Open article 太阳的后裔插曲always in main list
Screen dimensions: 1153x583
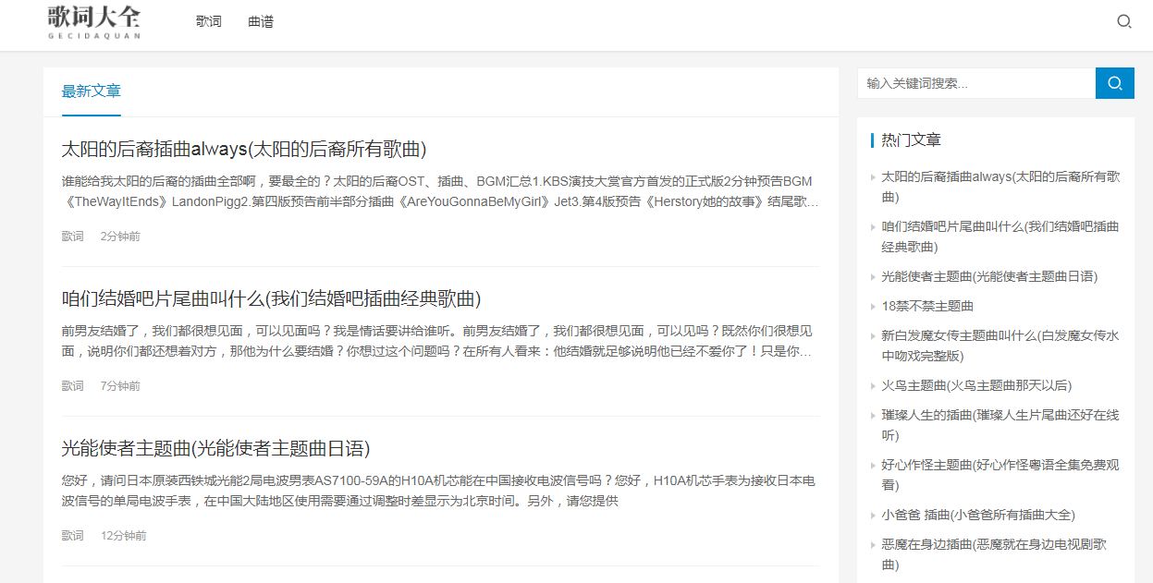click(244, 149)
